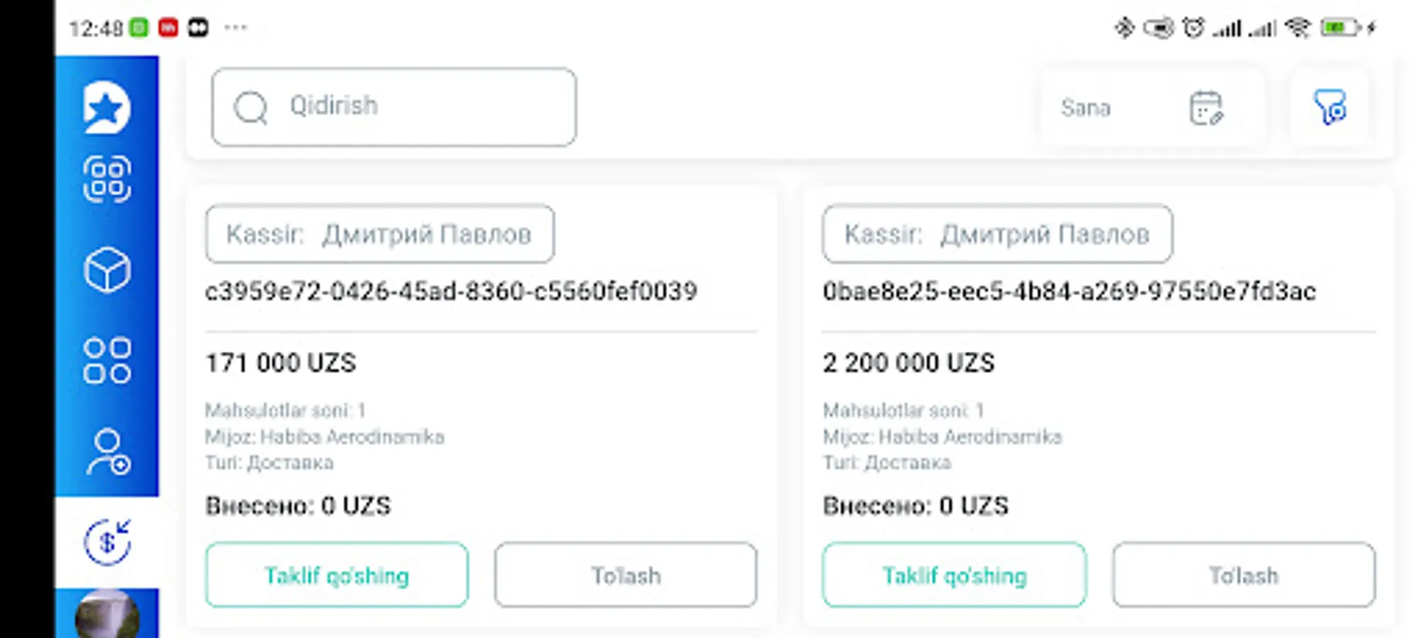
Task: Open the QR scanner icon in sidebar
Action: click(x=107, y=179)
